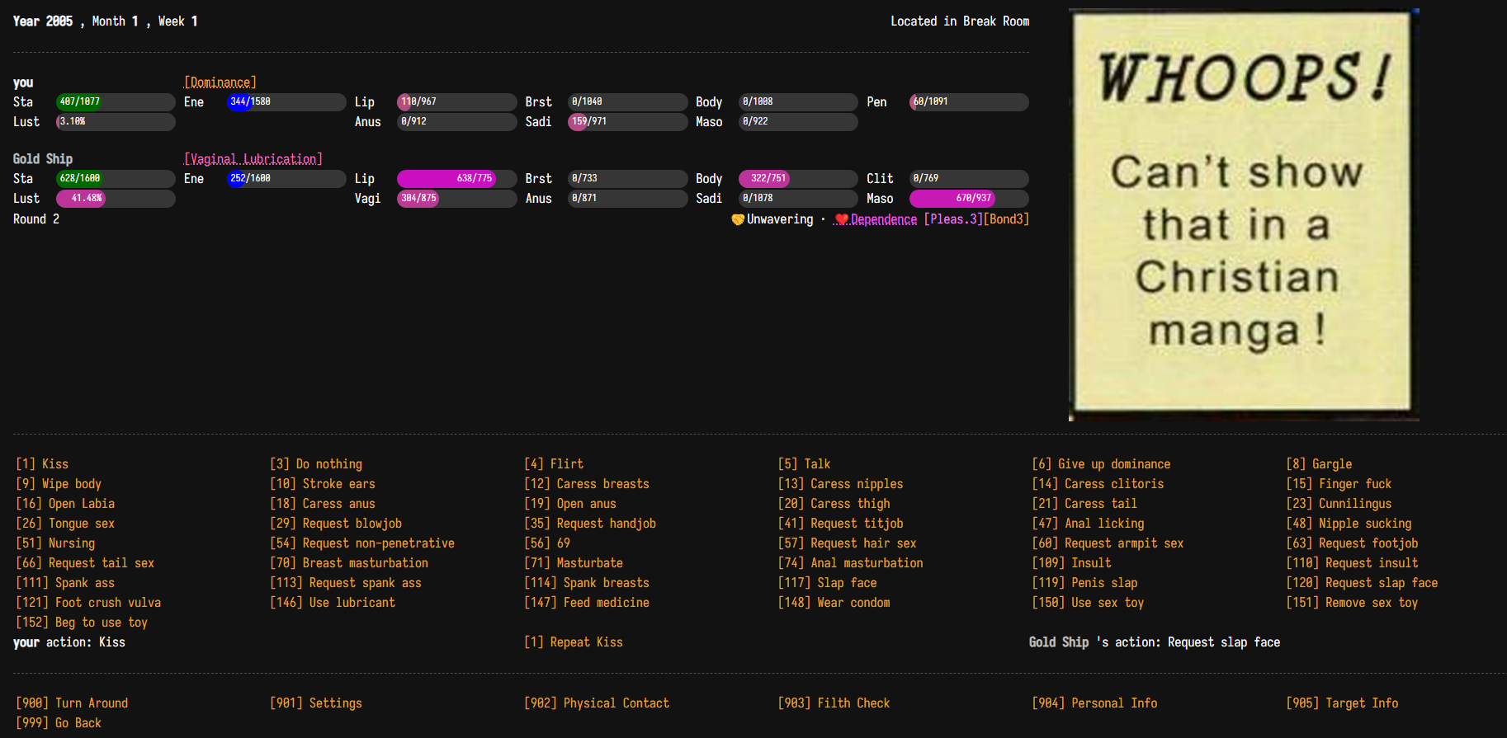Click the 'Round 2' counter text
This screenshot has width=1507, height=738.
tap(36, 219)
